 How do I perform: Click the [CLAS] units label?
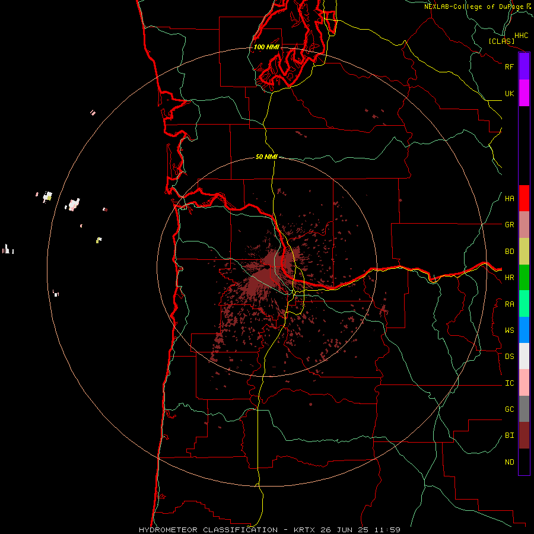[501, 41]
